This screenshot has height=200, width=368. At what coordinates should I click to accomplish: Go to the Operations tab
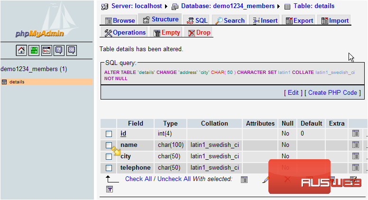click(x=125, y=33)
